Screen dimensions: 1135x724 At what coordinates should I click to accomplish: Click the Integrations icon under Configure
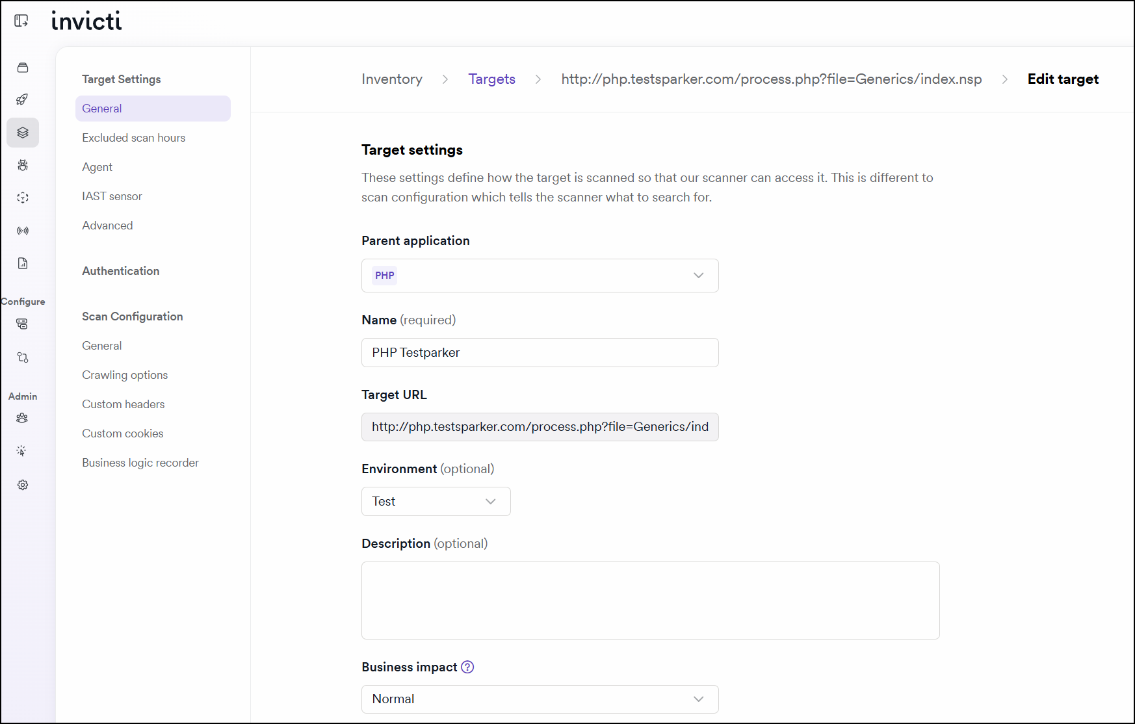tap(23, 324)
